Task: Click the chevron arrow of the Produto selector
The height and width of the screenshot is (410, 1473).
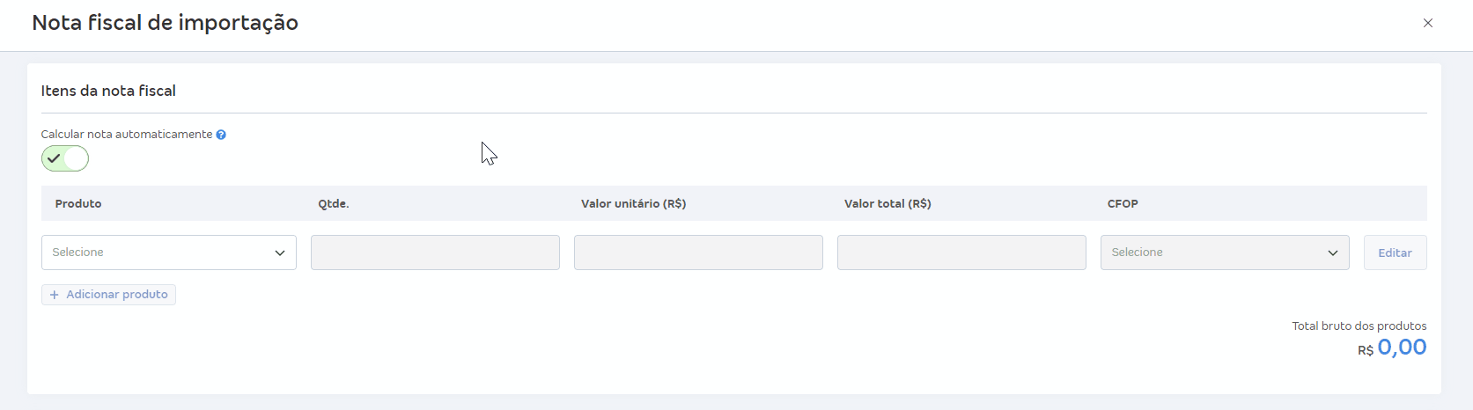Action: coord(280,253)
